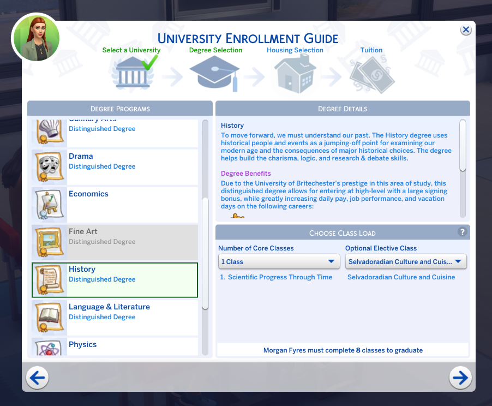The height and width of the screenshot is (406, 492).
Task: Select the Physics degree program
Action: tap(115, 347)
